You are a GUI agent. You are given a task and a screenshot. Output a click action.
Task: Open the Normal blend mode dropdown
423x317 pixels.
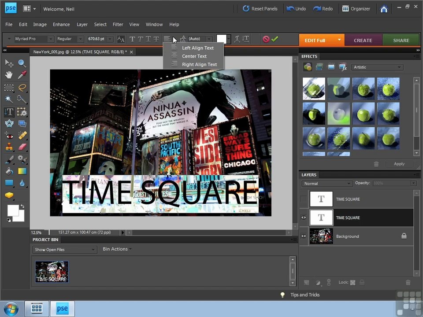pos(327,183)
